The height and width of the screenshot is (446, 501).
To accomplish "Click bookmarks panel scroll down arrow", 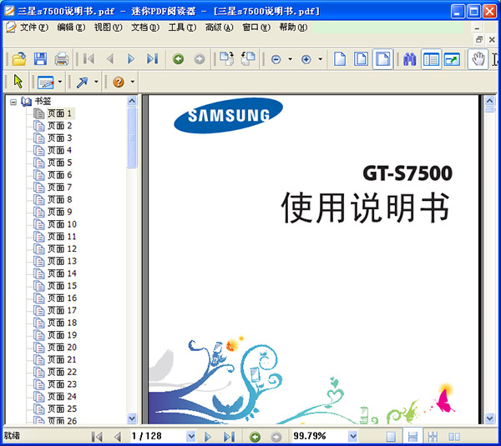I will pos(132,418).
